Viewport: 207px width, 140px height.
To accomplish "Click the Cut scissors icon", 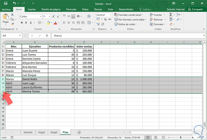I will pyautogui.click(x=12, y=15).
